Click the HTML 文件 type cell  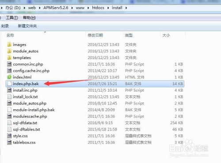click(135, 77)
